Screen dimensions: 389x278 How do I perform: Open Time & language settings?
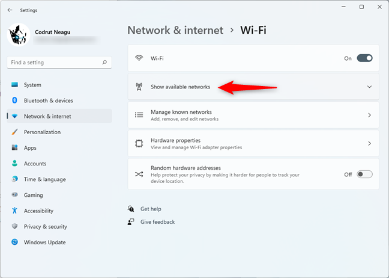point(59,179)
